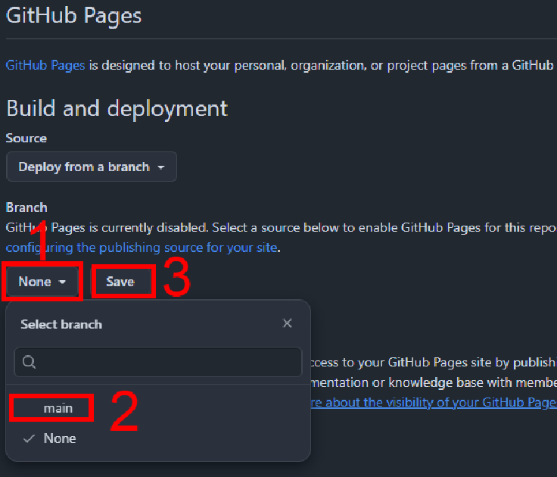Screen dimensions: 557x477
Task: Open the Deploy from a branch source dropdown
Action: tap(92, 167)
